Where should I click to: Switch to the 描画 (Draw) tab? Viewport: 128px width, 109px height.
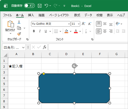pos(41,15)
